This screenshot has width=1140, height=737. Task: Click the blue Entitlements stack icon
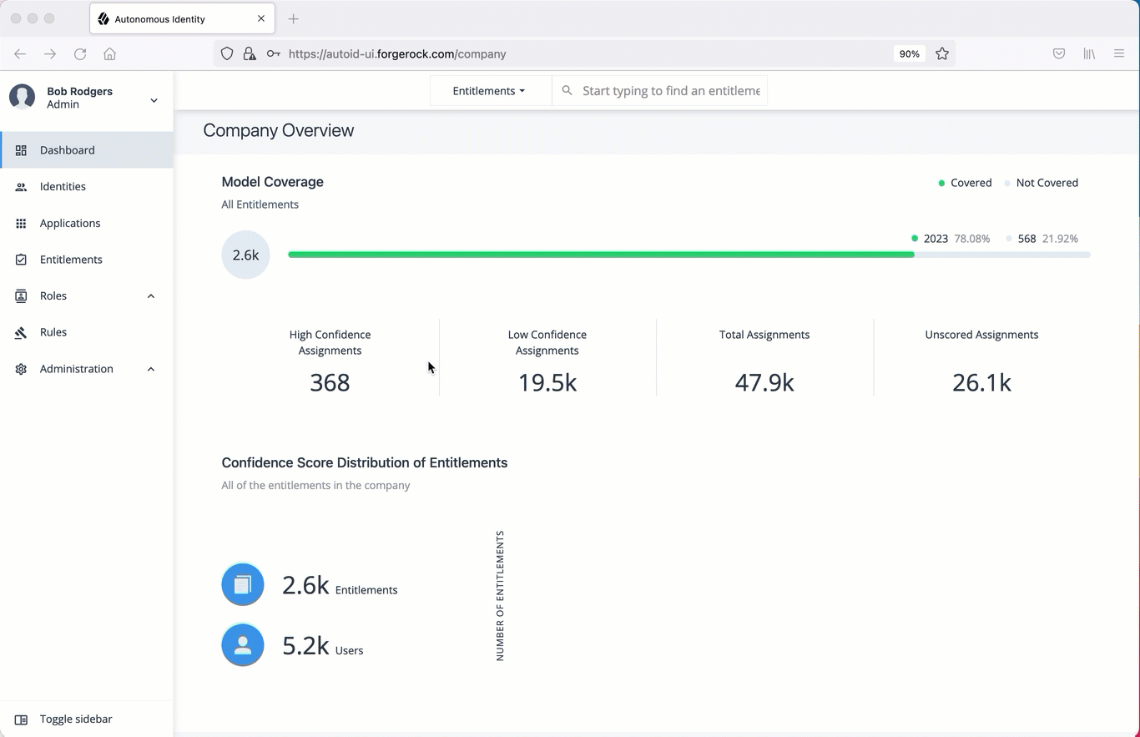click(x=243, y=584)
